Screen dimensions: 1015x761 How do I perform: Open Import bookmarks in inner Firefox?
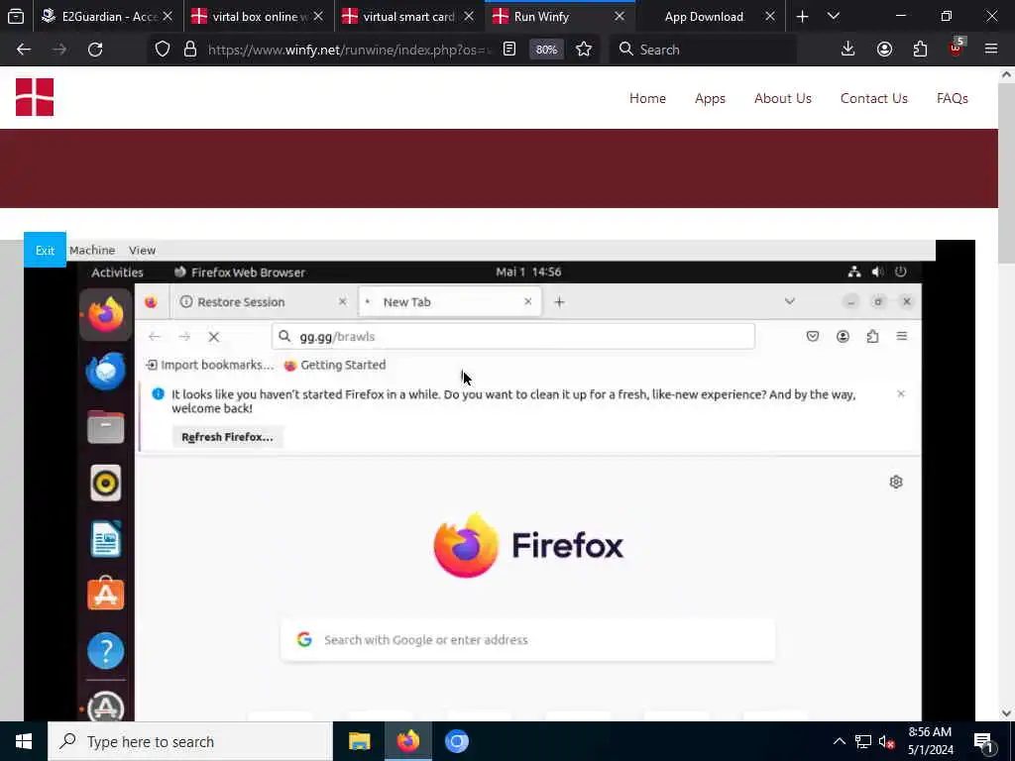210,365
